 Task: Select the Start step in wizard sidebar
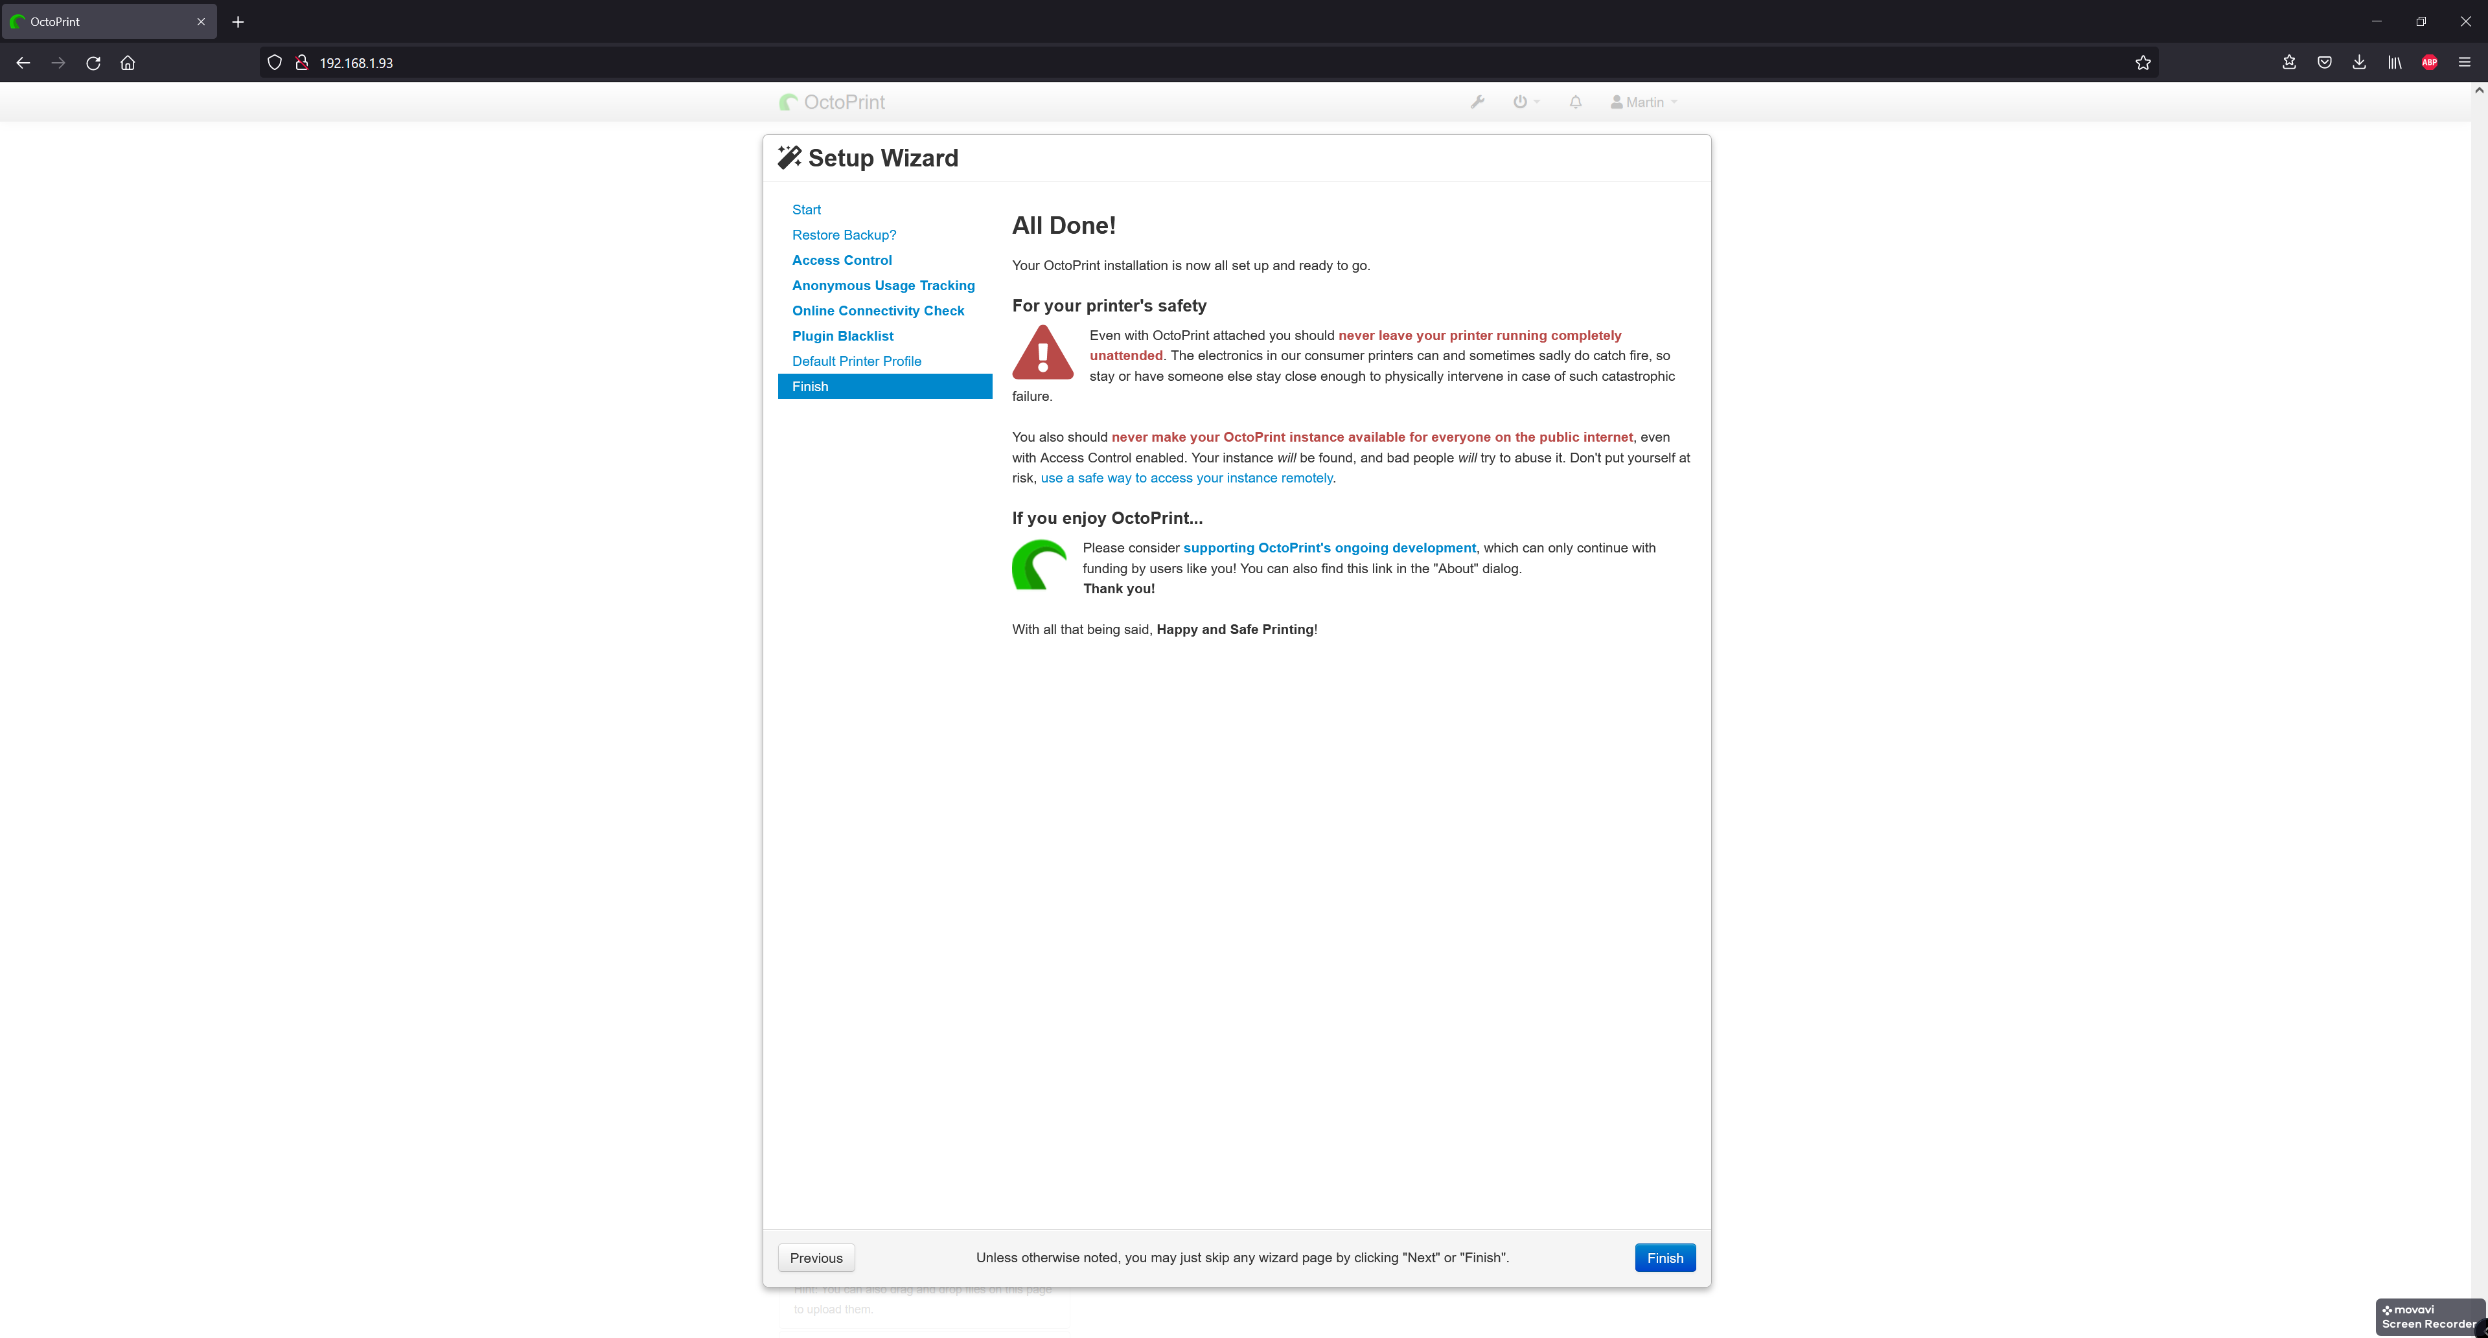tap(806, 209)
